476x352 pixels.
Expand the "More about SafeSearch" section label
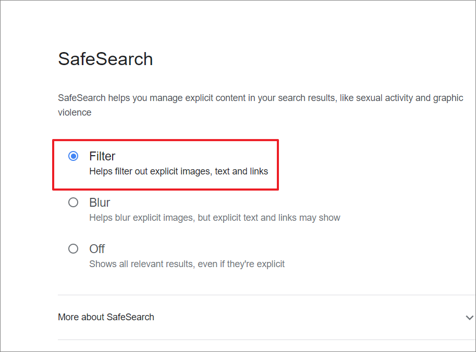coord(106,317)
